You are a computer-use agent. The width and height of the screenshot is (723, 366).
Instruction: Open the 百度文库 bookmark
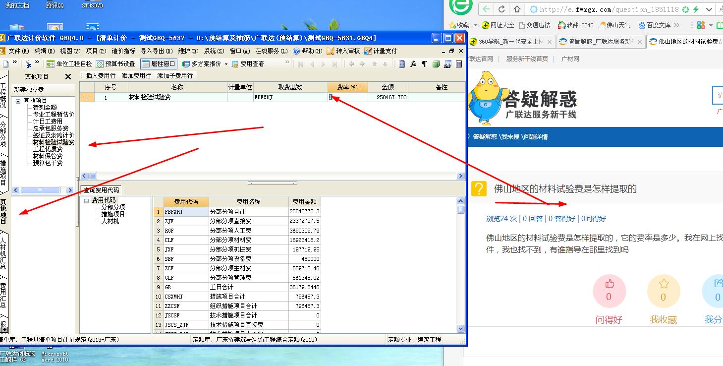pos(655,25)
